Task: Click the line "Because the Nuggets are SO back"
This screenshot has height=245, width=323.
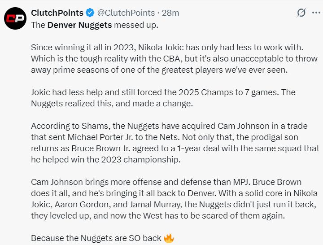Action: (96, 238)
